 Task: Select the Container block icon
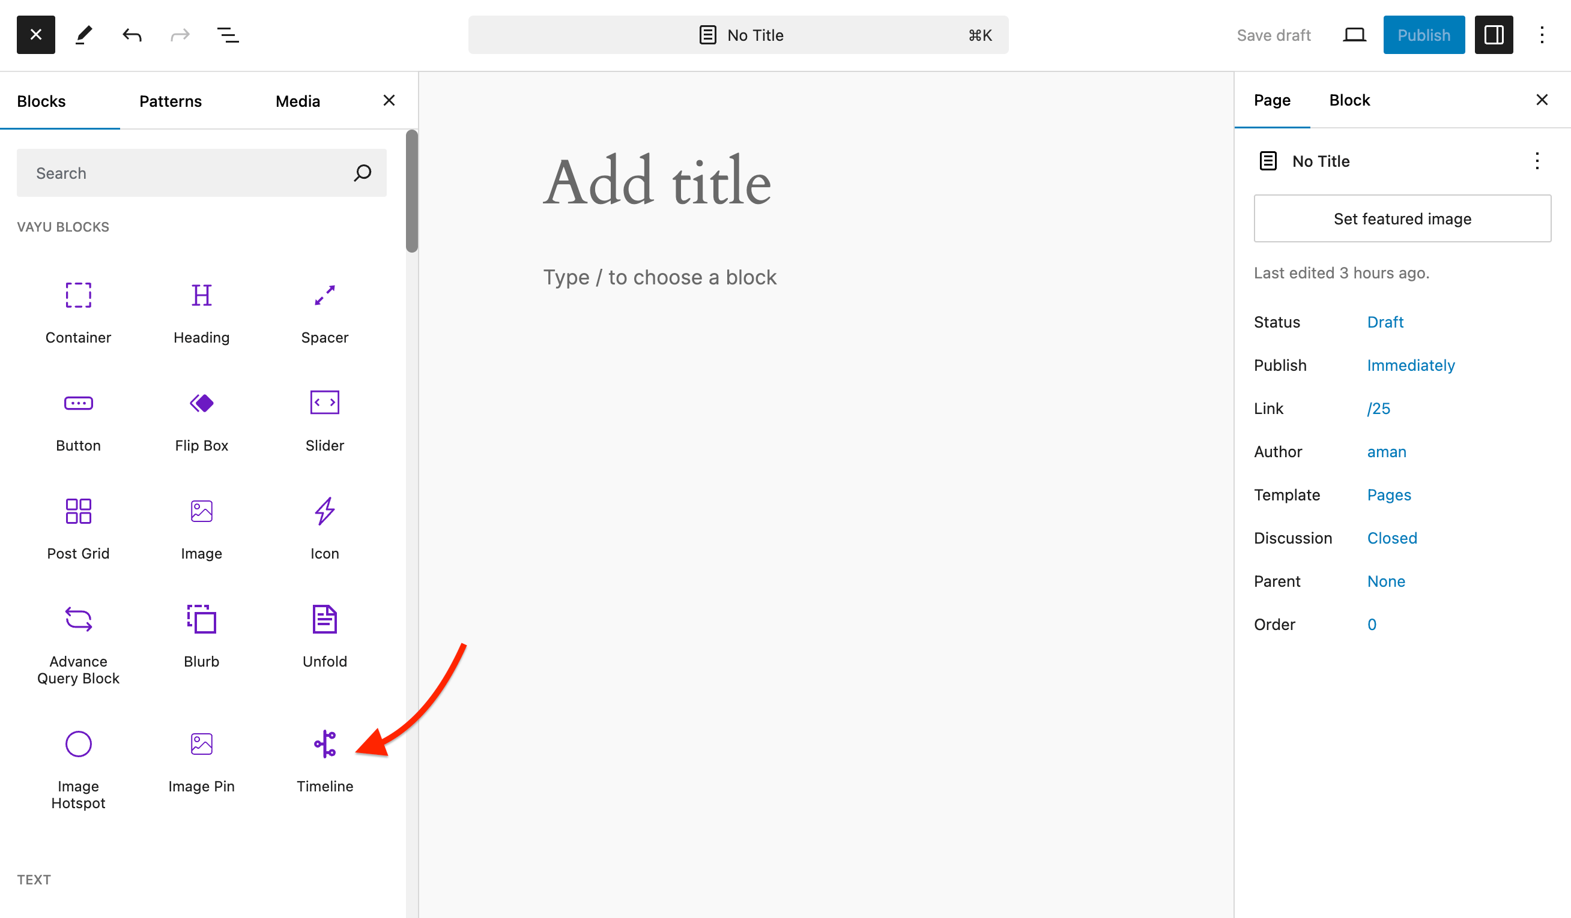[x=78, y=295]
